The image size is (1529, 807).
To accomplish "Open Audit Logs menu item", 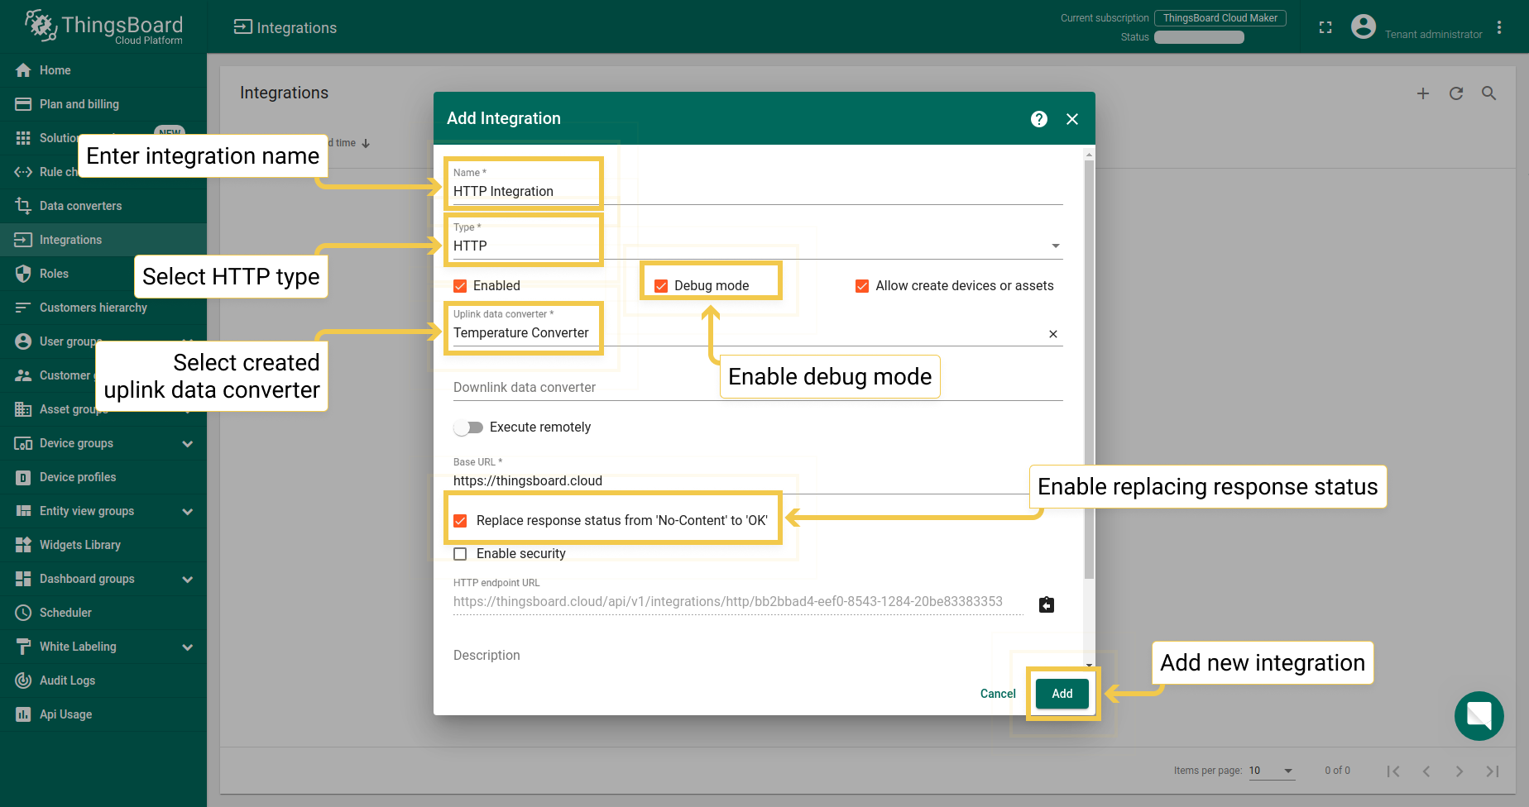I will (x=103, y=680).
